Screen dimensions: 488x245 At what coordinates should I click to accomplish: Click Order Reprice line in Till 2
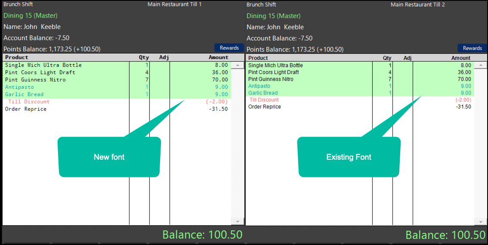pyautogui.click(x=360, y=106)
